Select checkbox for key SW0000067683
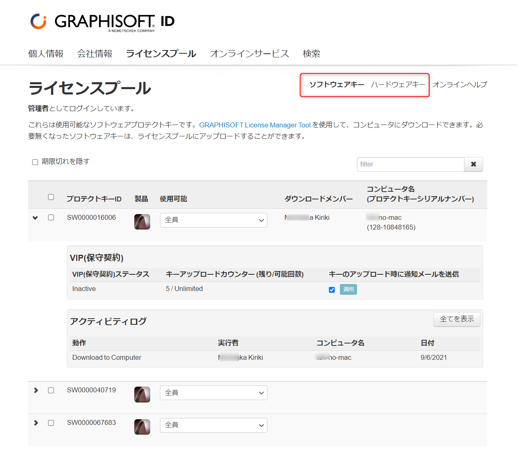Viewport: 532px width, 455px height. pyautogui.click(x=51, y=423)
